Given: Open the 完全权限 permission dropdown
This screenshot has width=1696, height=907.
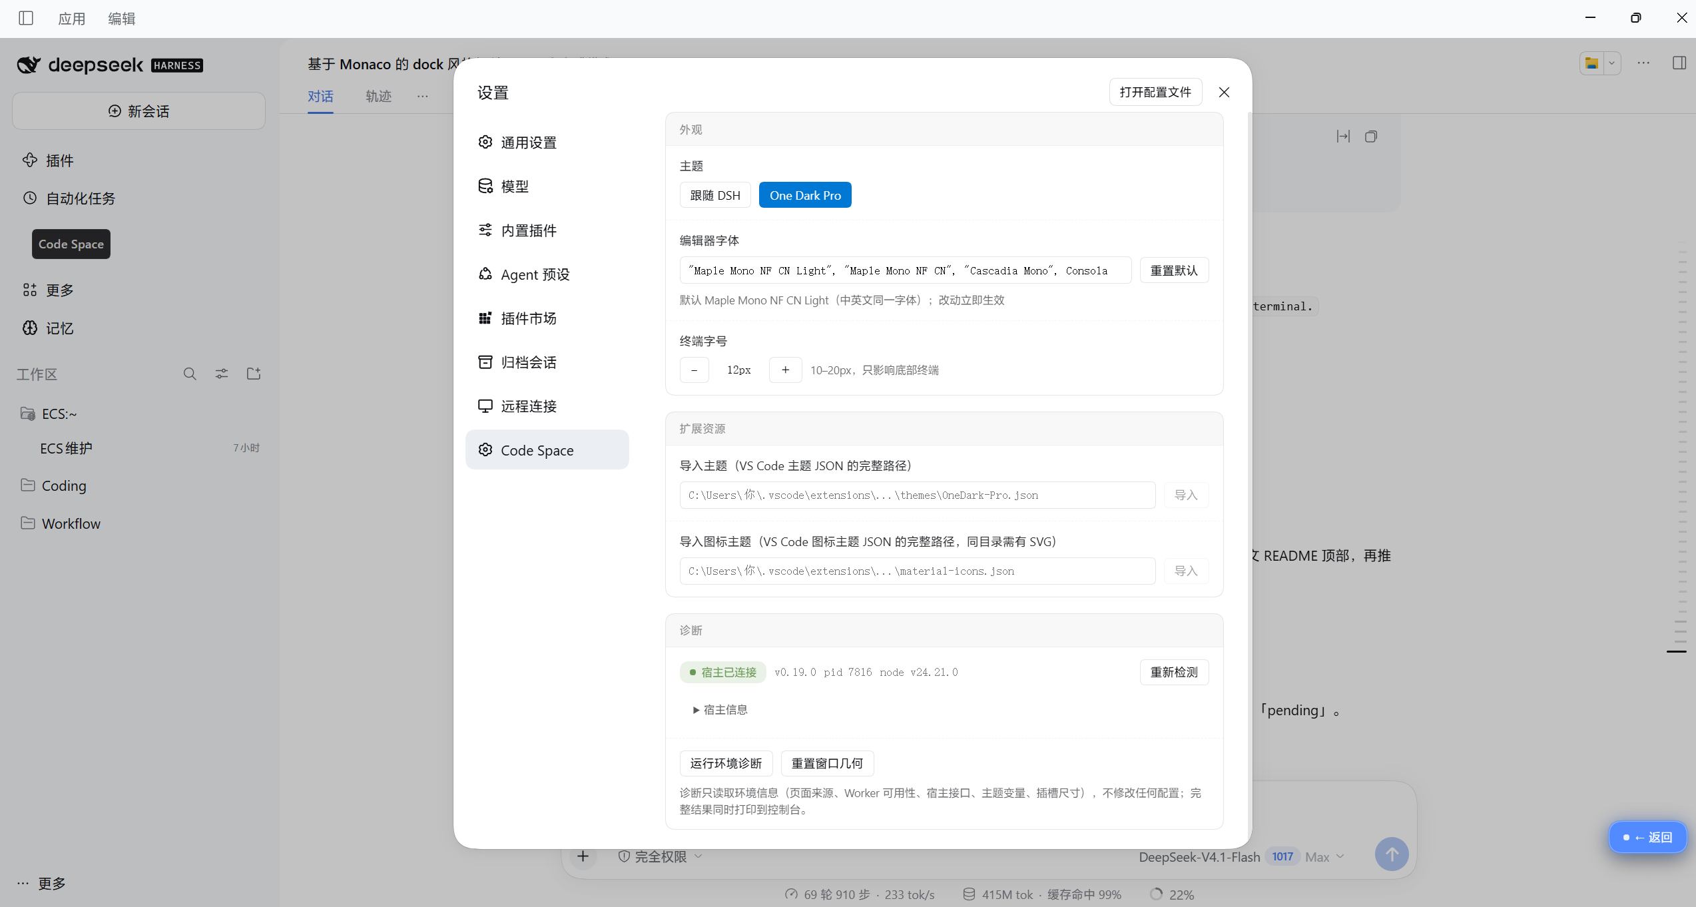Looking at the screenshot, I should tap(659, 856).
